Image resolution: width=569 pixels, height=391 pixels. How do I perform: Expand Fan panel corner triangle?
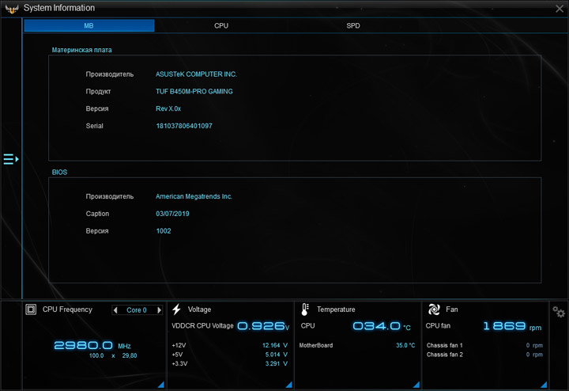544,385
